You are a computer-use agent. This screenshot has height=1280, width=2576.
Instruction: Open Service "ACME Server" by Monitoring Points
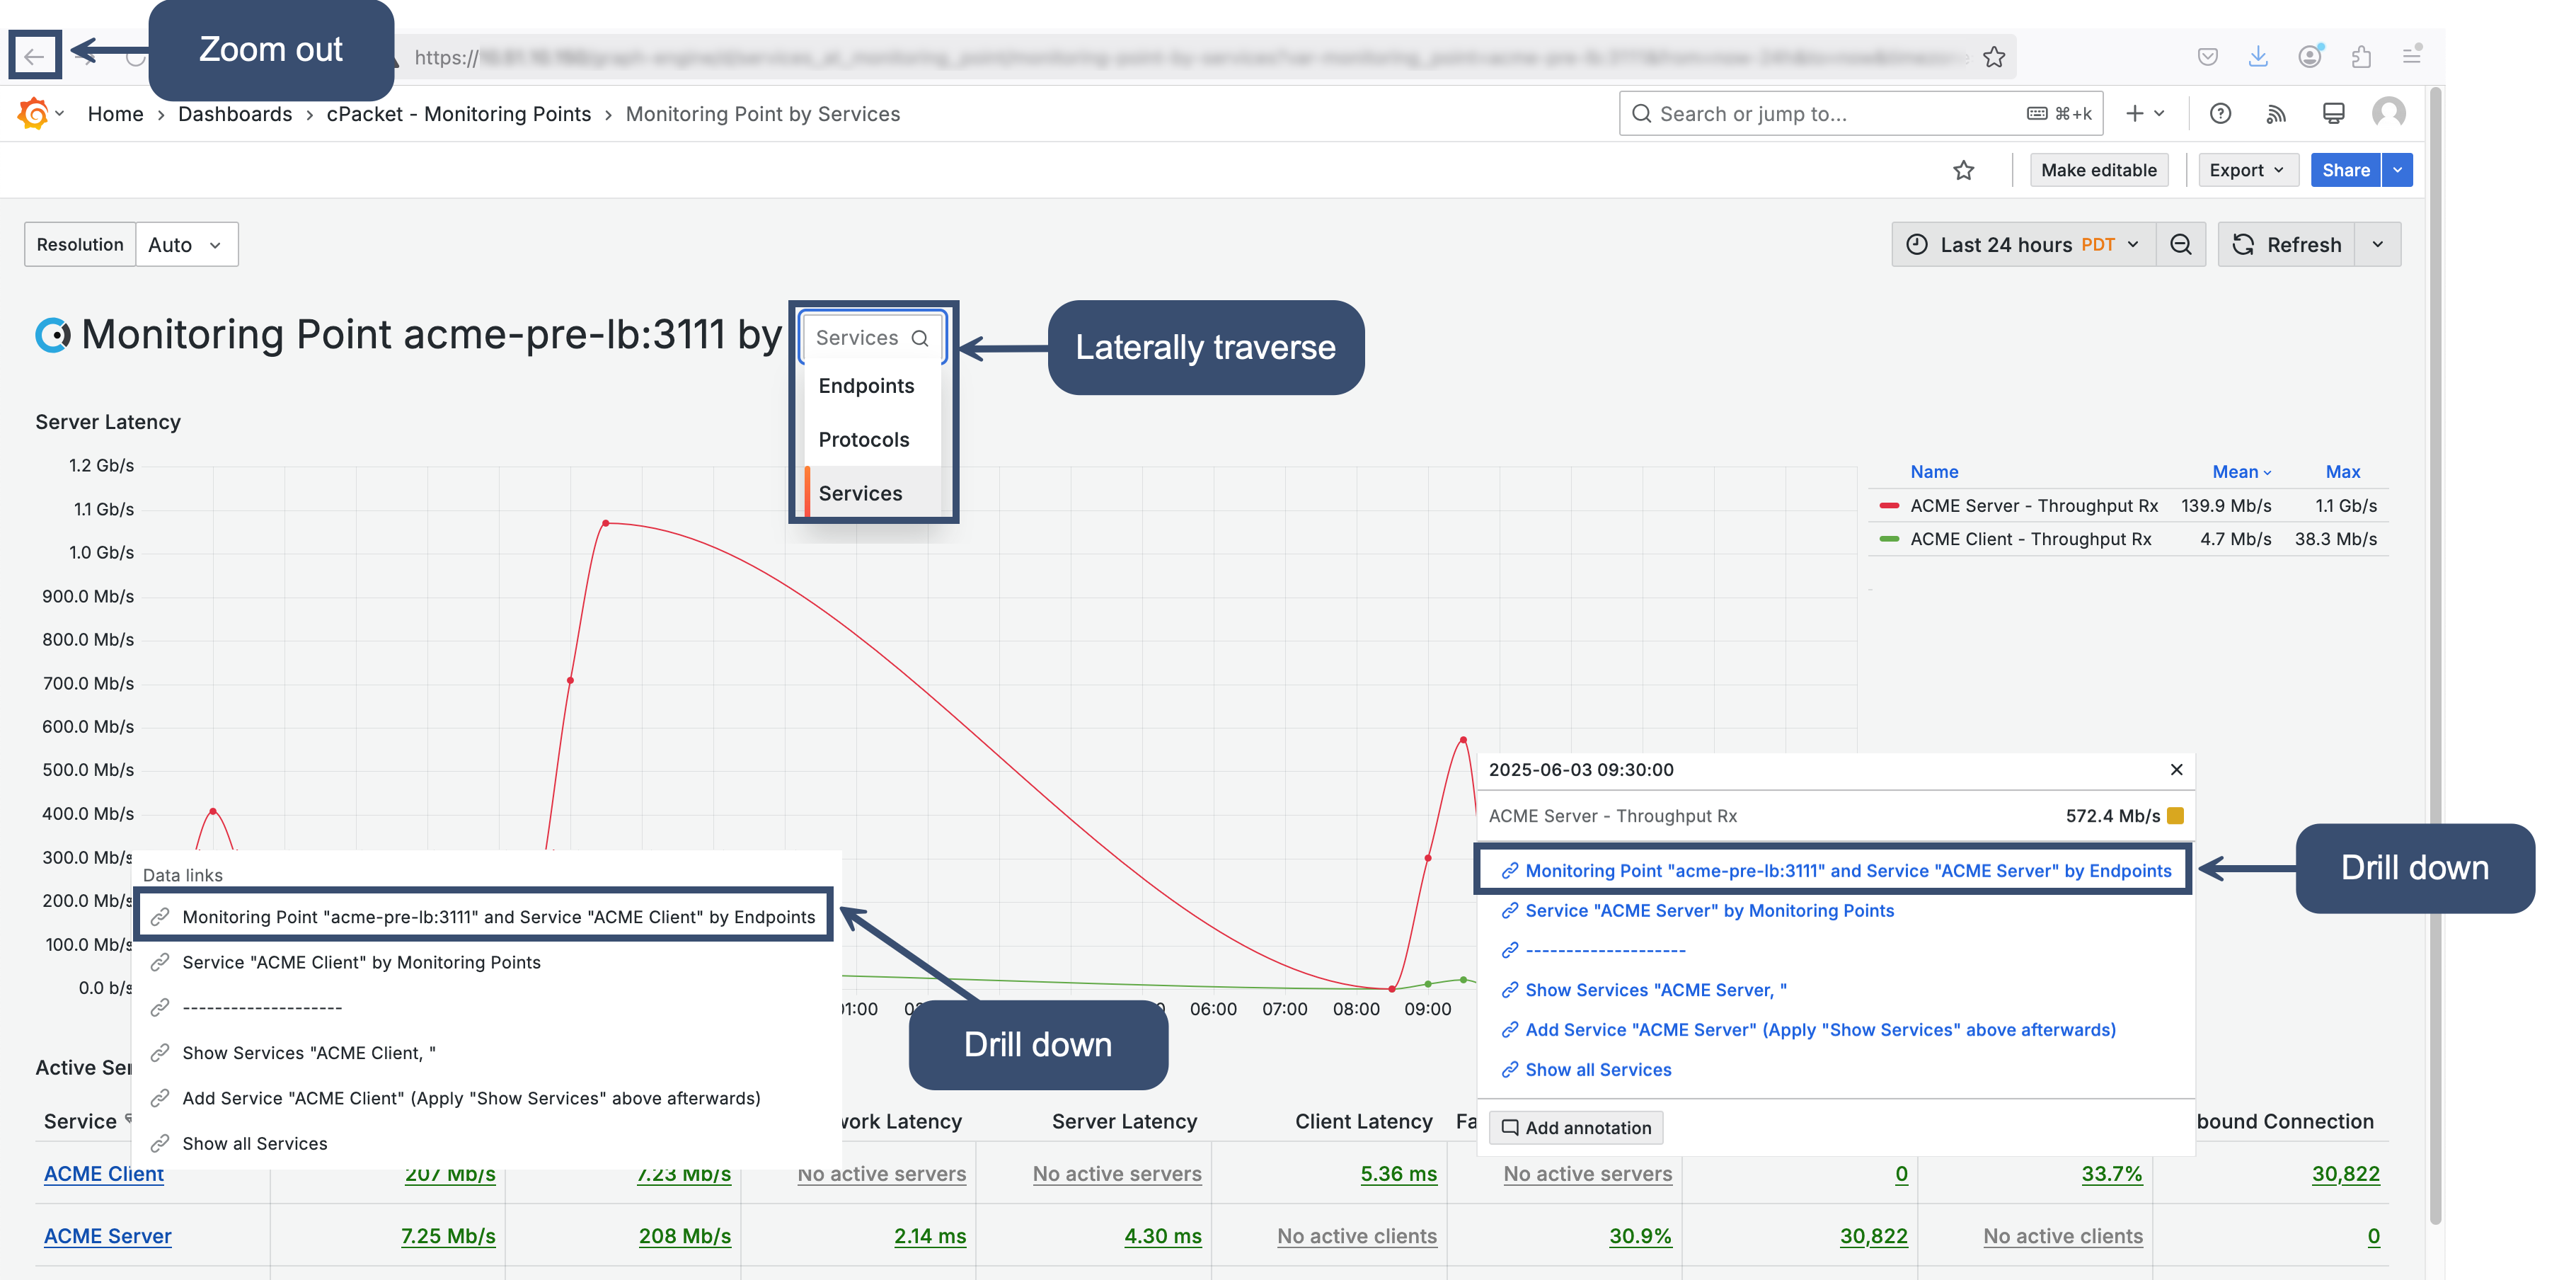[1710, 911]
